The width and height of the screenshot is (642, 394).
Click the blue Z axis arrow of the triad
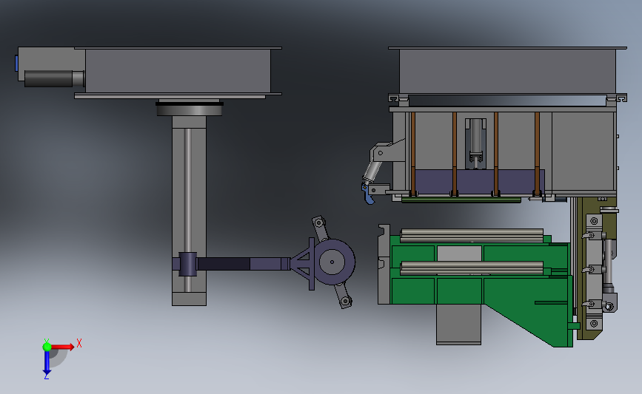coord(47,363)
